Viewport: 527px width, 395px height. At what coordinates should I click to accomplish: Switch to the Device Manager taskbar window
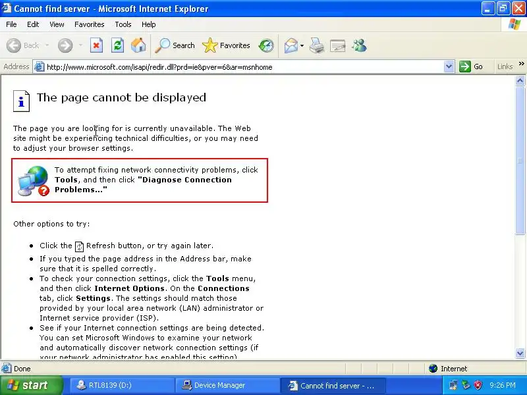[x=227, y=385]
